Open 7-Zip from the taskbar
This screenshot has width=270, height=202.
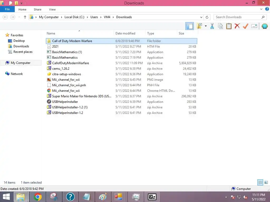pyautogui.click(x=152, y=197)
